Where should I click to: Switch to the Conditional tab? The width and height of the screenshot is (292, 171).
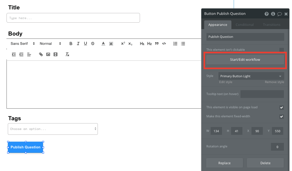[x=245, y=25]
